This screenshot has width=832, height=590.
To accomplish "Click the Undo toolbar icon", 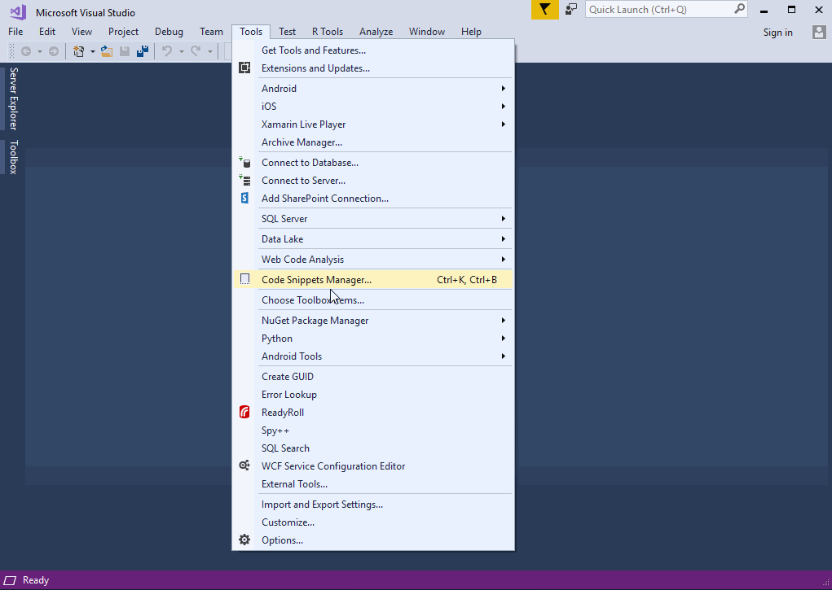I will click(167, 50).
